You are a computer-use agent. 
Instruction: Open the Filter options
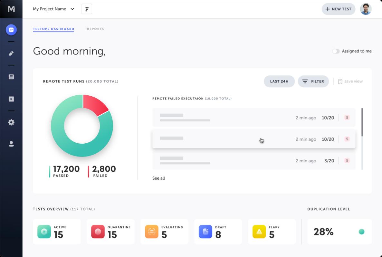313,81
